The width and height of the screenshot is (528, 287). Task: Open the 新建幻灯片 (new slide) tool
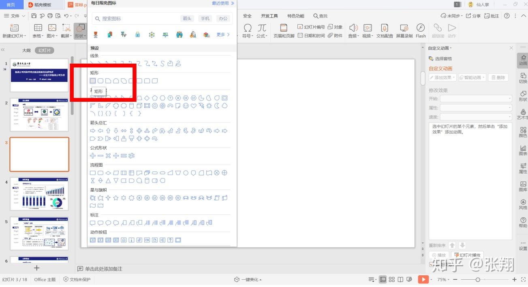coord(15,31)
